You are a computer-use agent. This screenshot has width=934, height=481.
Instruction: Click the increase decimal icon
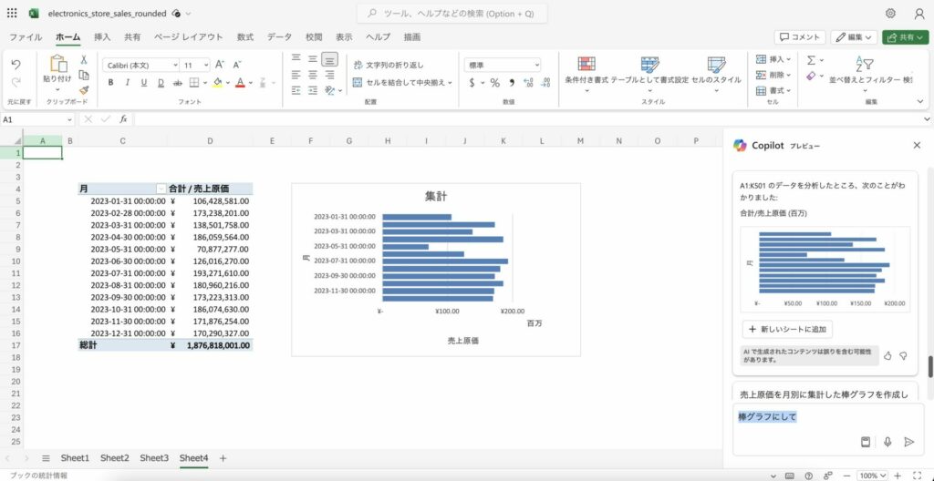[x=528, y=83]
